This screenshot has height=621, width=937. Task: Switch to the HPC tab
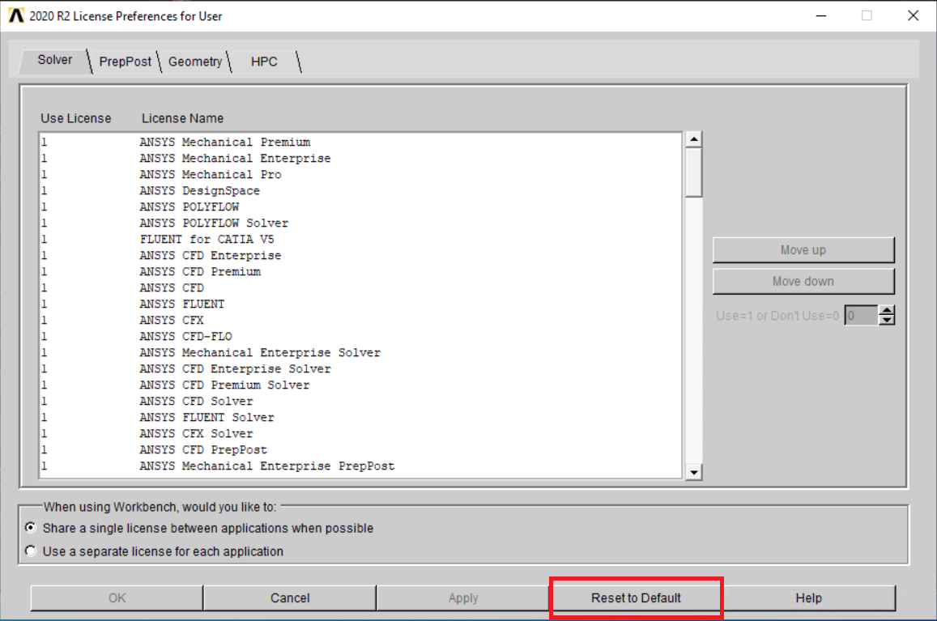coord(264,62)
